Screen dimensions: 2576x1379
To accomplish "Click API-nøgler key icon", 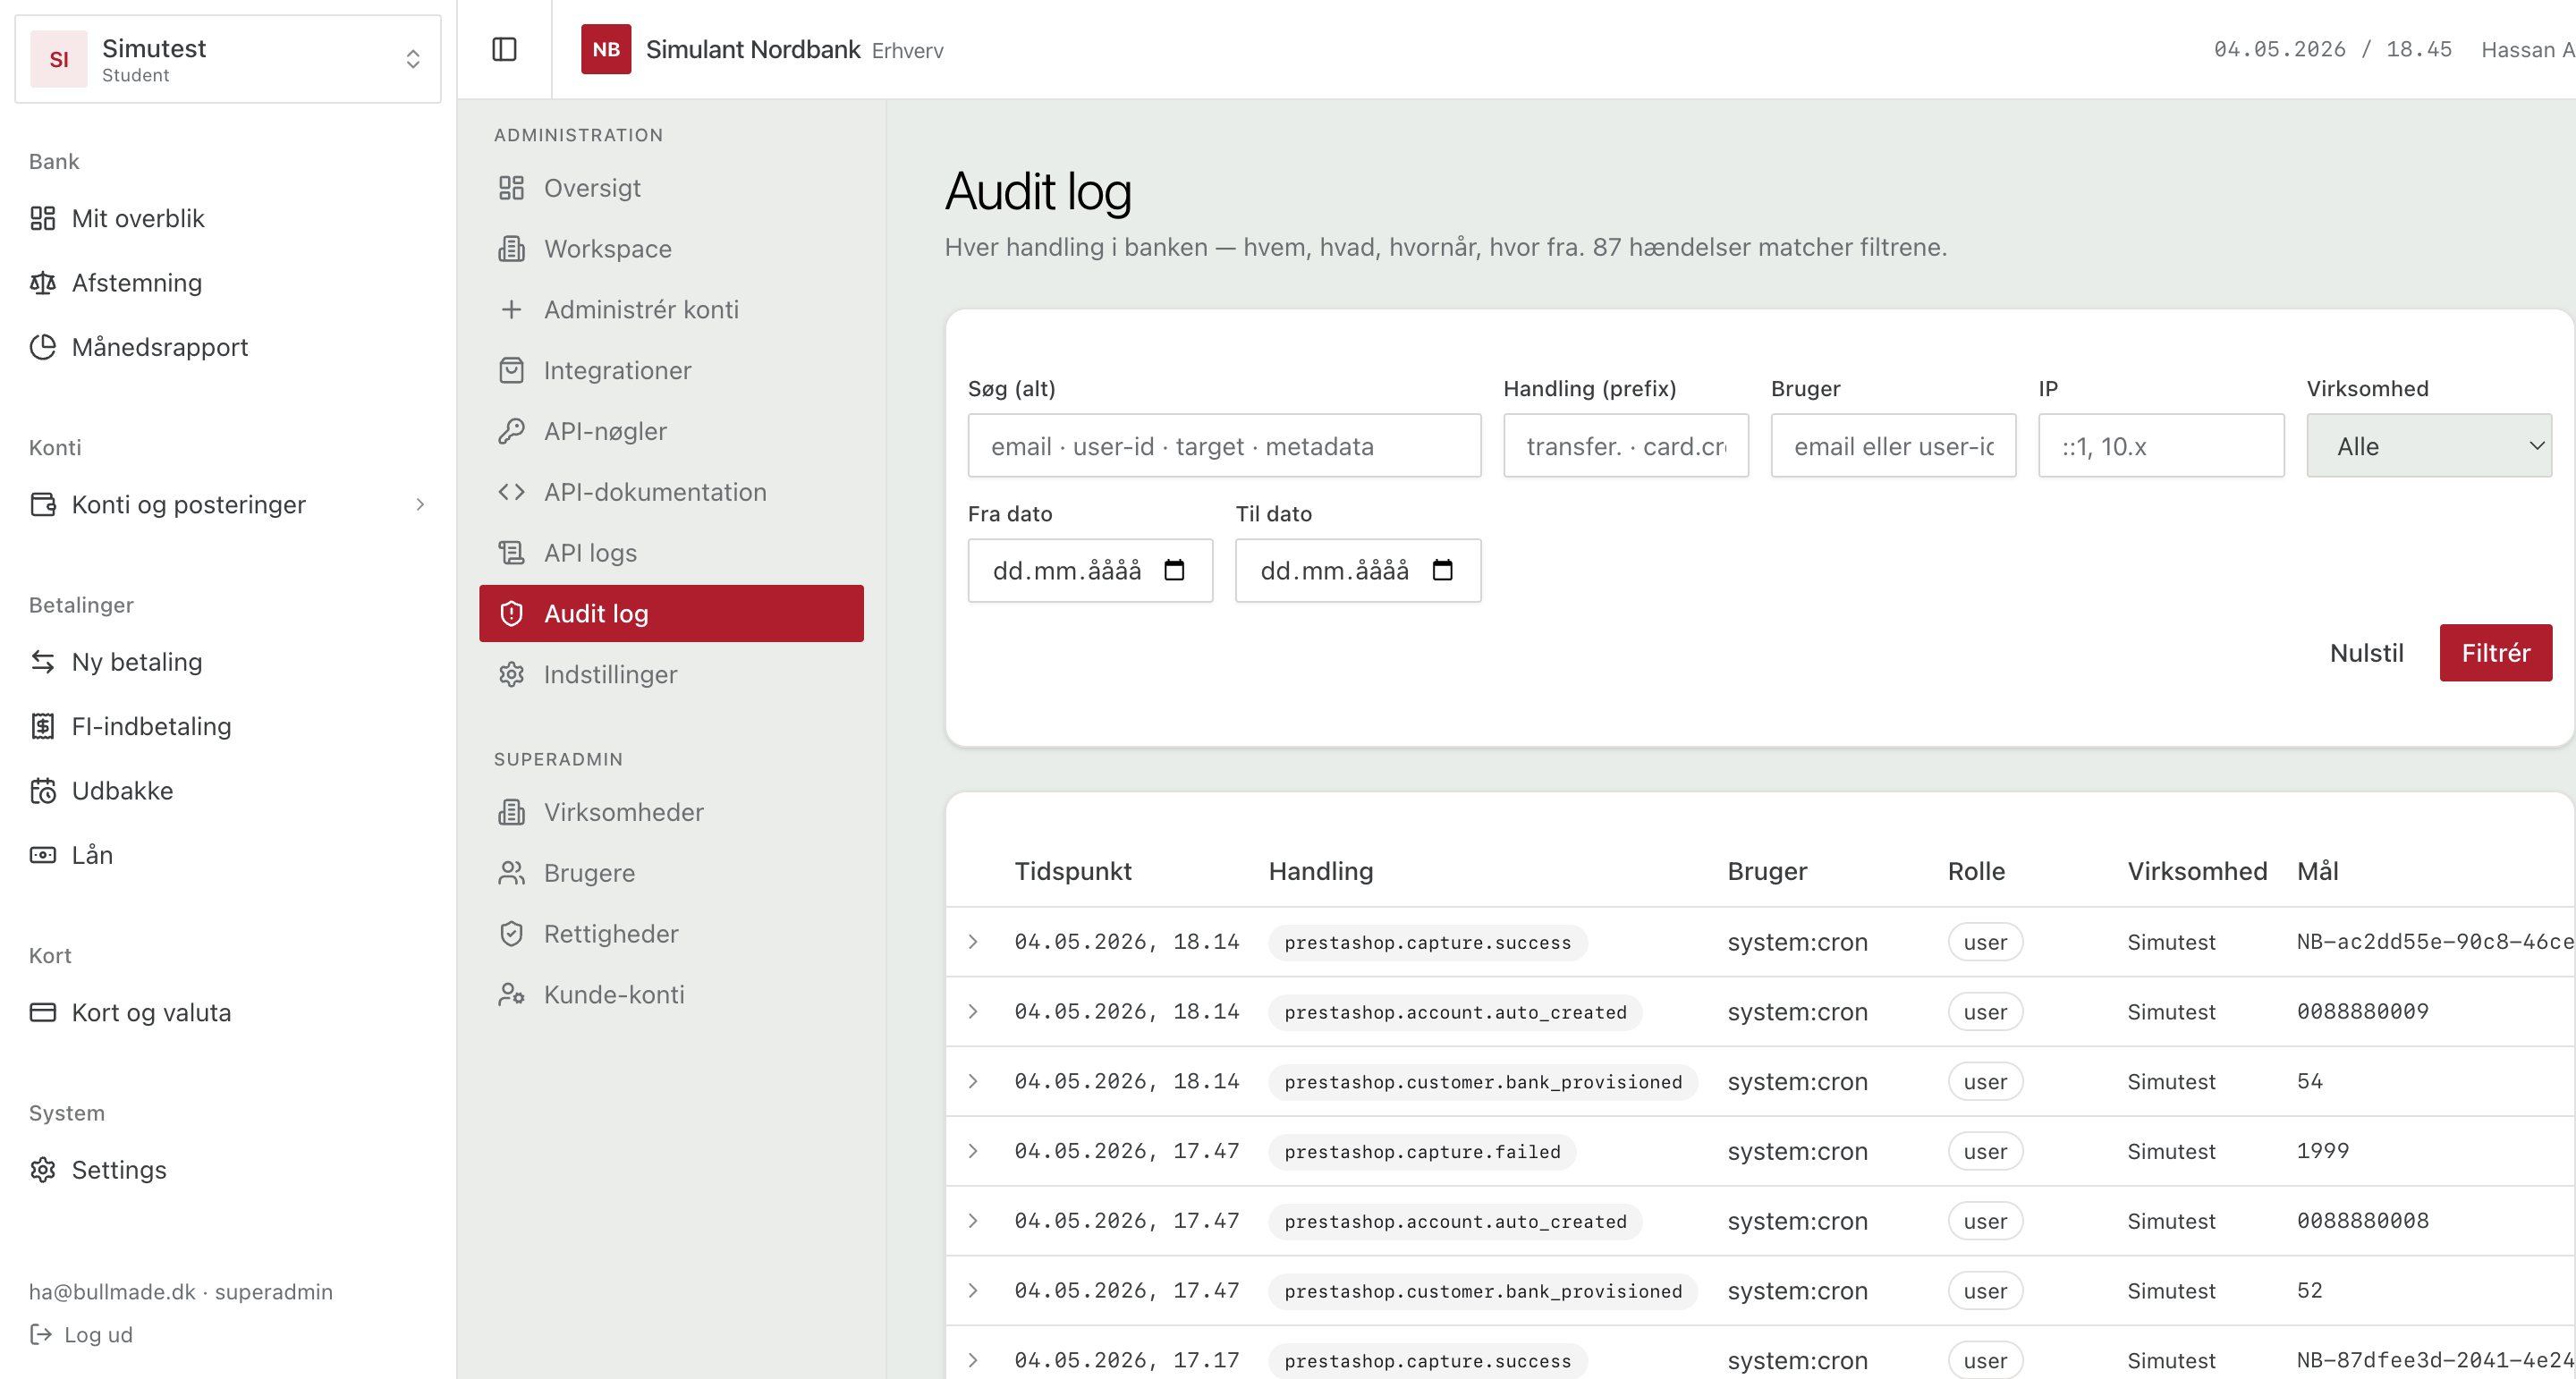I will 511,431.
